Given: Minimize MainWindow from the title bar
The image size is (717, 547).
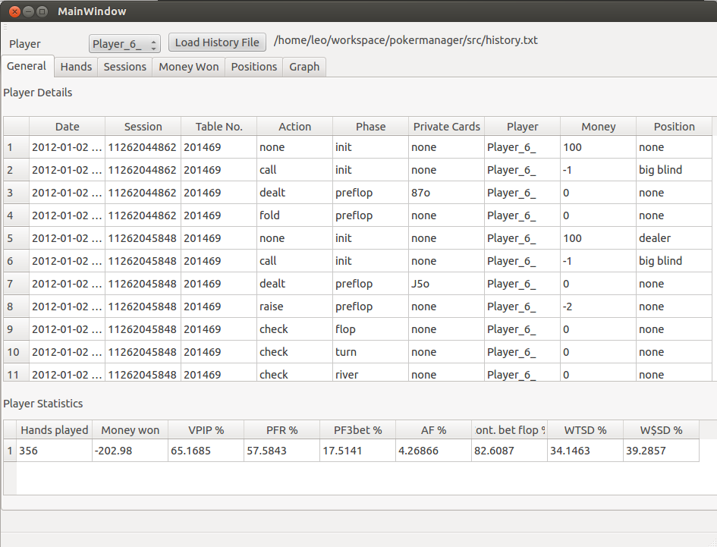Looking at the screenshot, I should 28,11.
